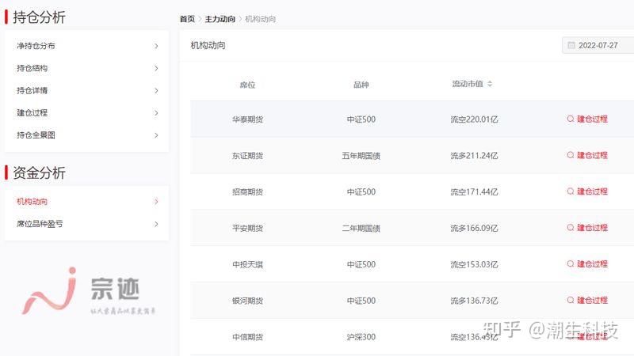
Task: Click value 流空171.44亿
Action: click(474, 192)
